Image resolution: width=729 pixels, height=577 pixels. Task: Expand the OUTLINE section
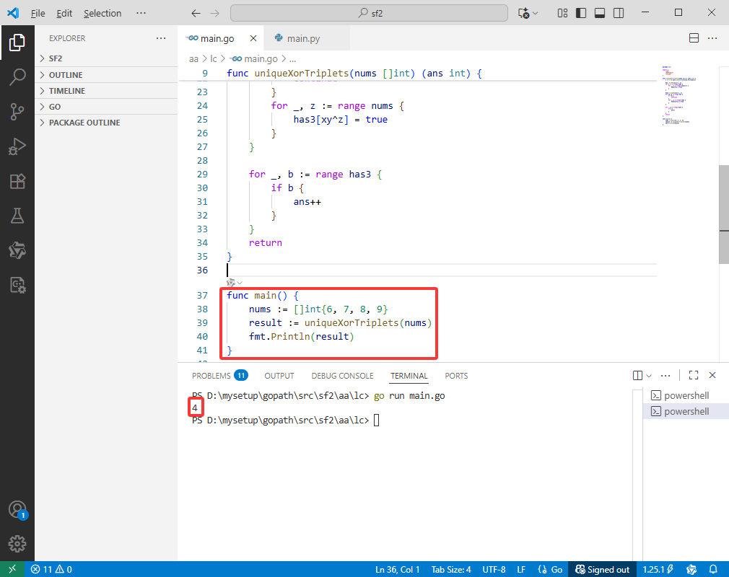click(106, 75)
